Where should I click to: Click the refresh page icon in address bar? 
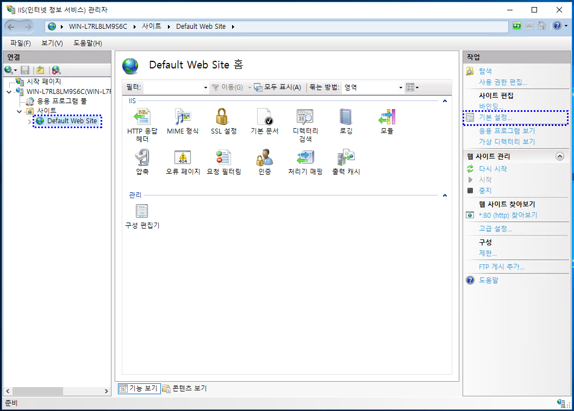(516, 26)
